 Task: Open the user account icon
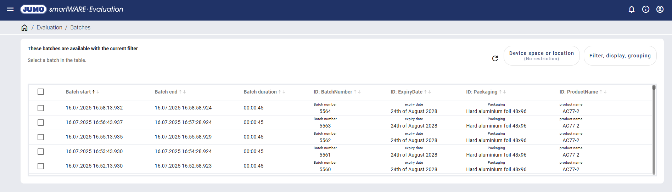click(660, 9)
